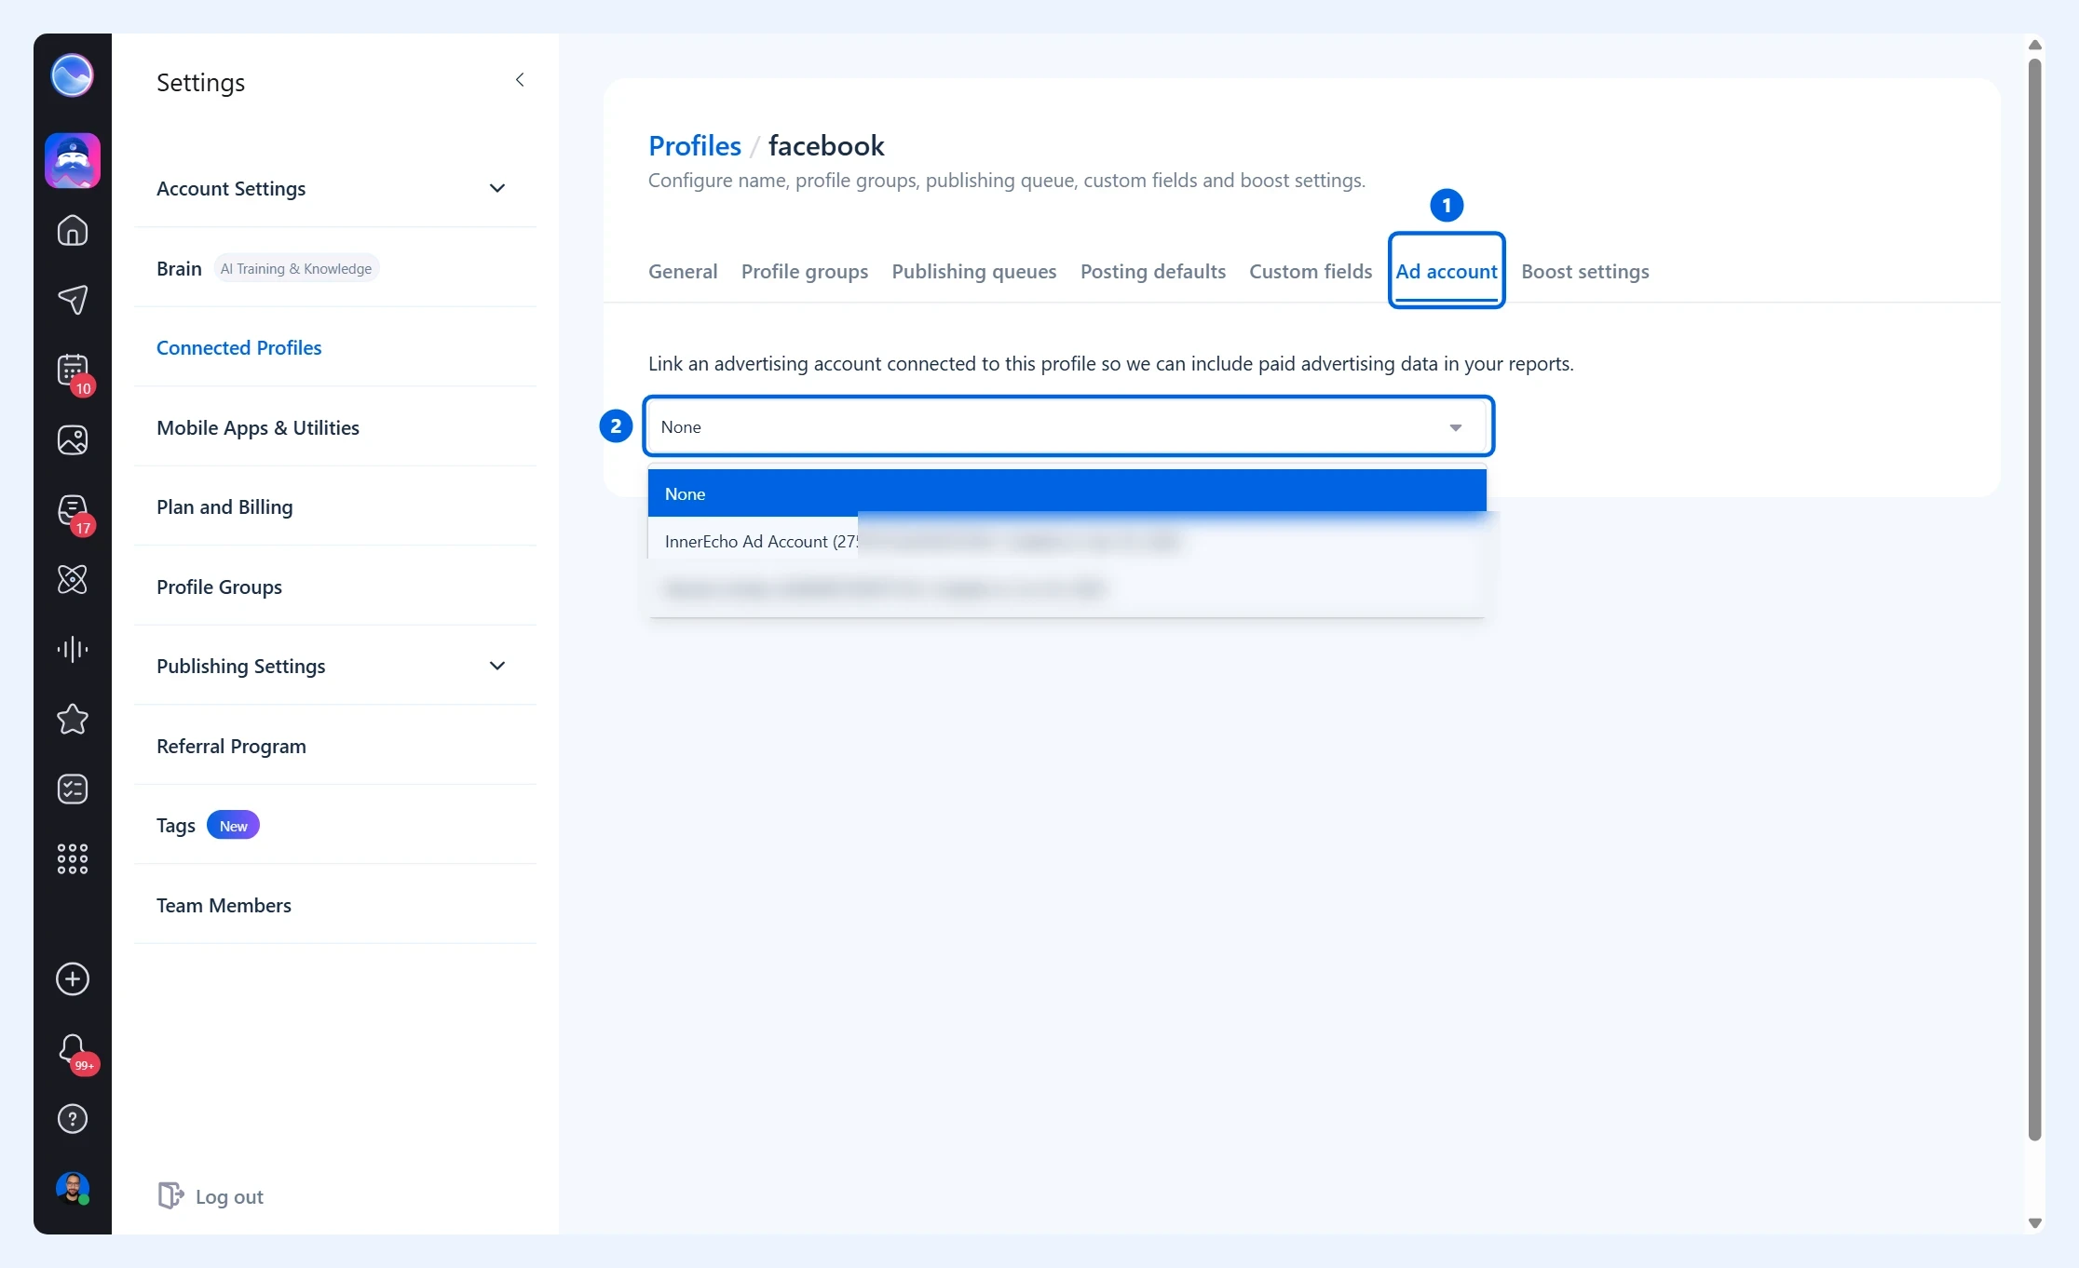Switch to the Profile groups tab

point(805,271)
